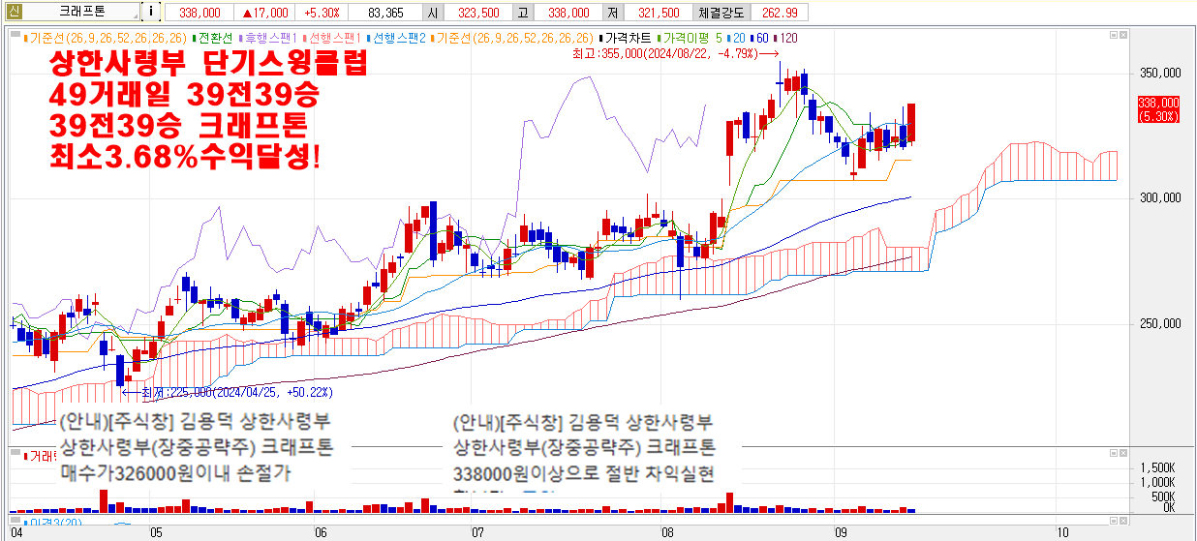
Task: Select the 선행스팬2 legend entry
Action: tap(396, 39)
